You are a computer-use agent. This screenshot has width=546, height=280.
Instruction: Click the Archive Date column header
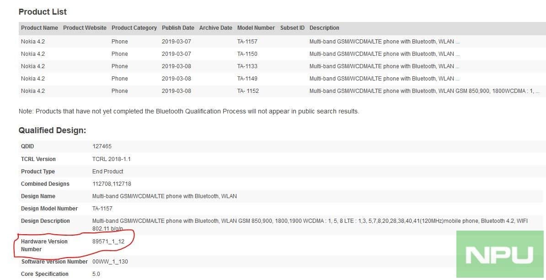[x=215, y=28]
